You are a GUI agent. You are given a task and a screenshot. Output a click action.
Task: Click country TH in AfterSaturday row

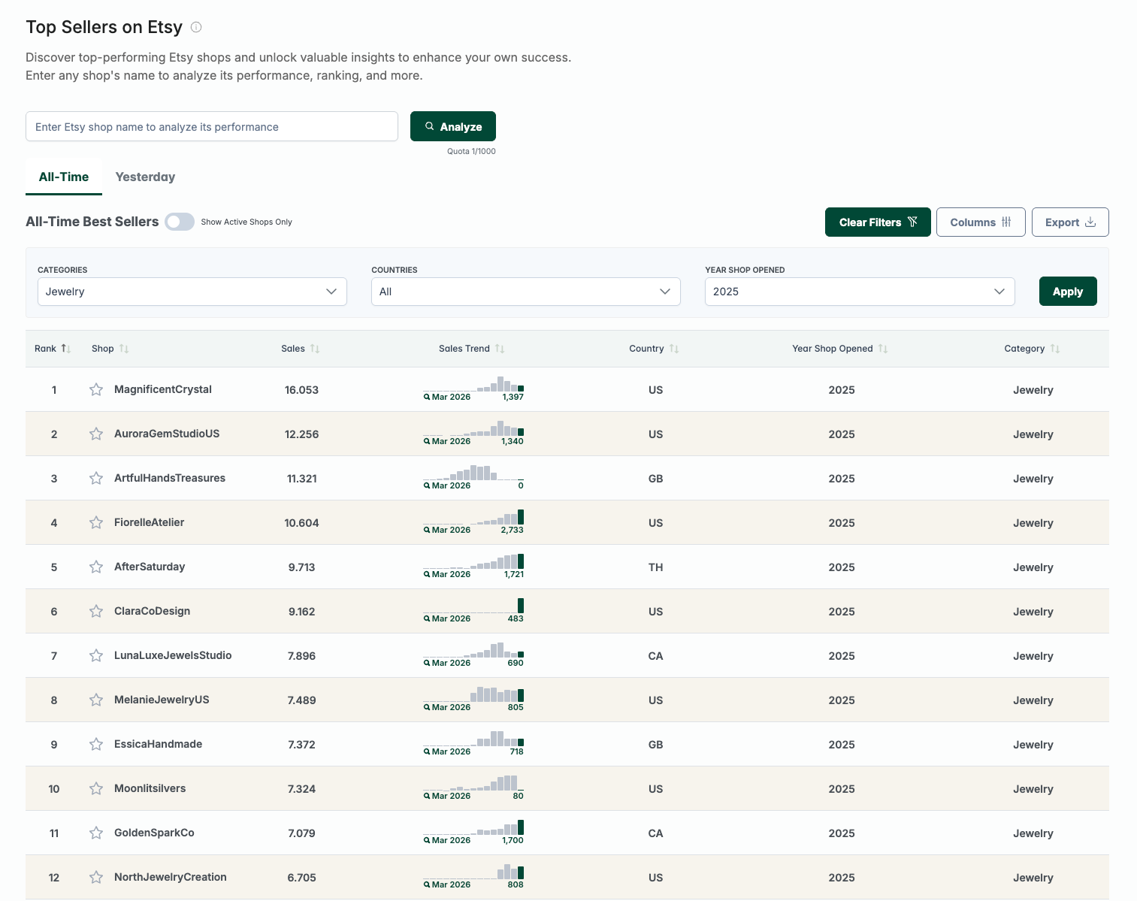point(656,567)
